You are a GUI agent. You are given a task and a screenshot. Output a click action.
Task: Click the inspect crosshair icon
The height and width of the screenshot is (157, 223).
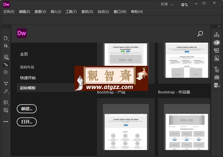pos(6,72)
